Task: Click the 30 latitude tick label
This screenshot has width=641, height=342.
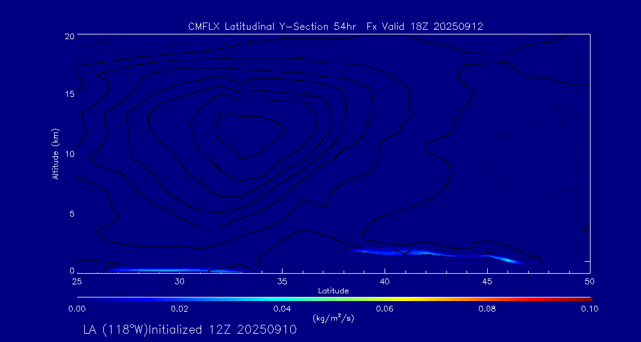Action: coord(179,281)
